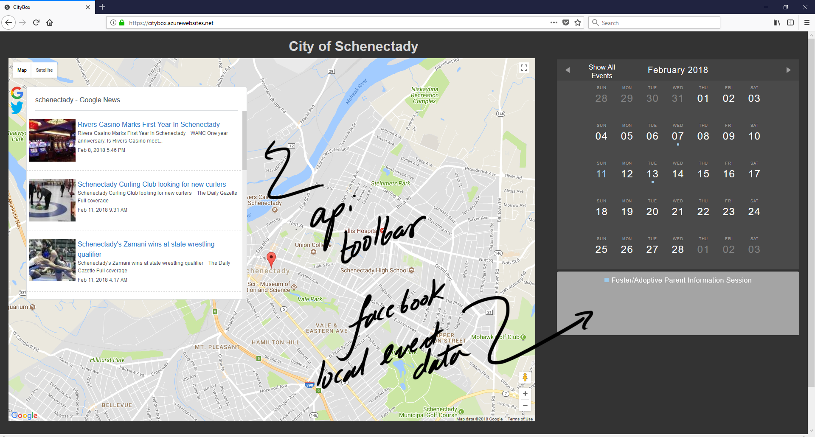The image size is (815, 437).
Task: Click the wrestling article thumbnail
Action: tap(52, 260)
